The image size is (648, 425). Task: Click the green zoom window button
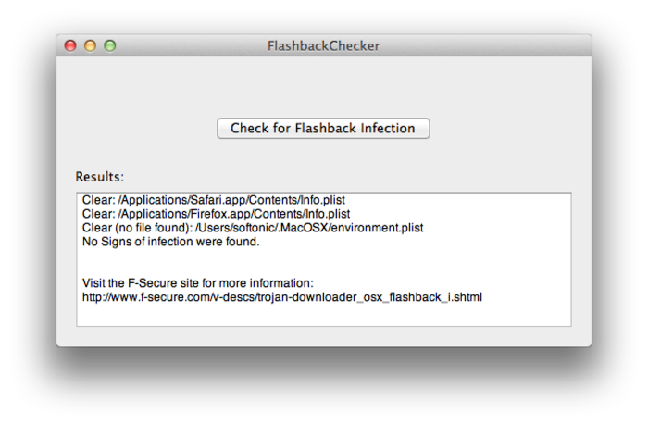109,45
